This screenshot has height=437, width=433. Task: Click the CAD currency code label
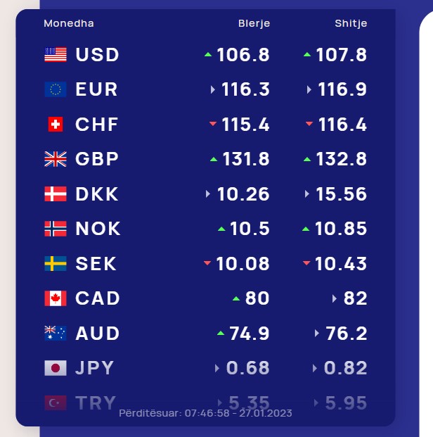pos(98,298)
